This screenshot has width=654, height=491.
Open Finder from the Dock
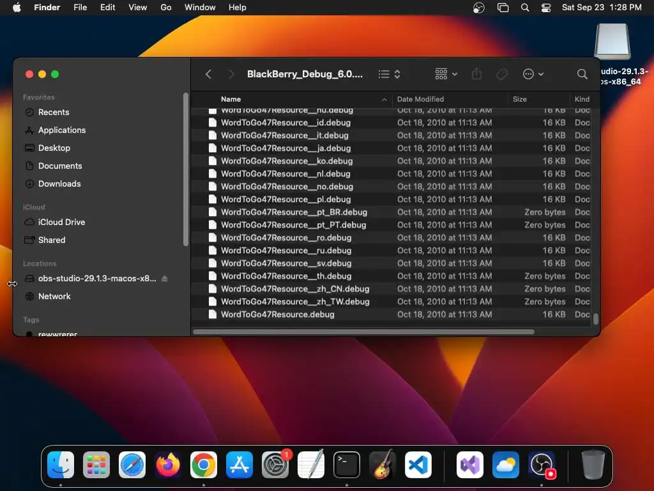pyautogui.click(x=61, y=465)
